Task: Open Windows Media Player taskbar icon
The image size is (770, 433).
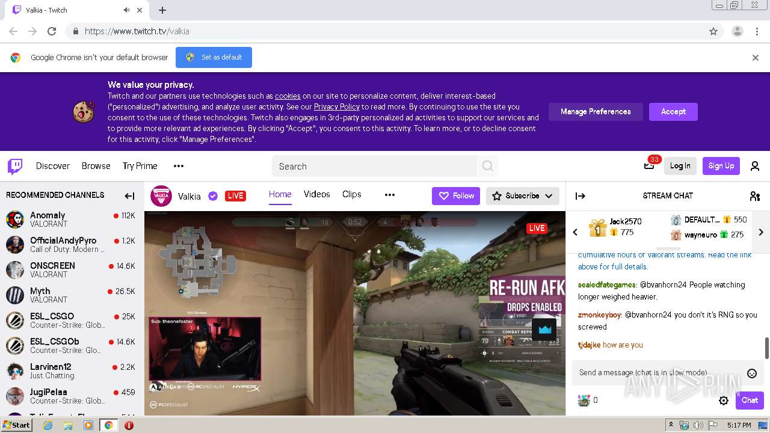Action: point(88,425)
